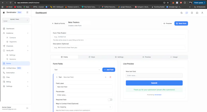Open the YouTube bookmark

click(x=18, y=7)
